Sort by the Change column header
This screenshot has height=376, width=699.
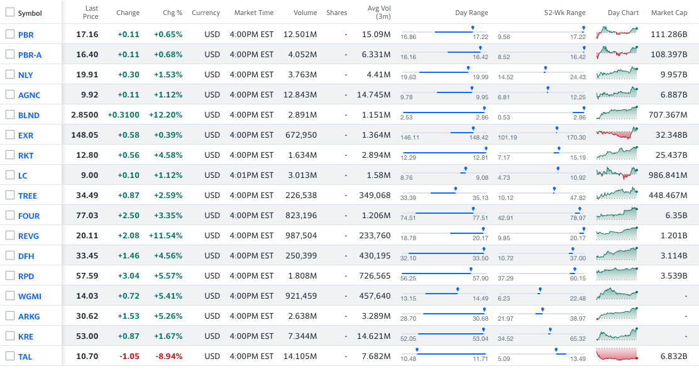[x=128, y=13]
